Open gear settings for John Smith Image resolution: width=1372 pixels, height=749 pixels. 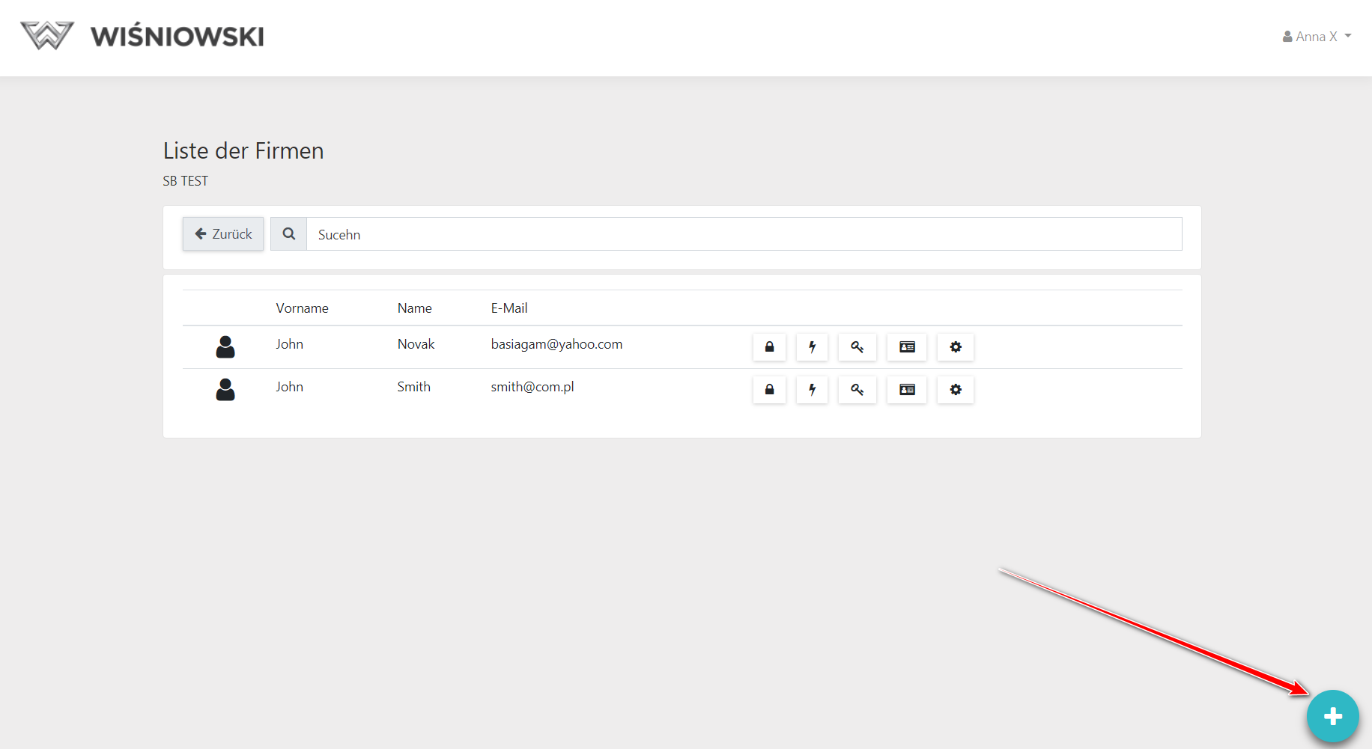956,390
